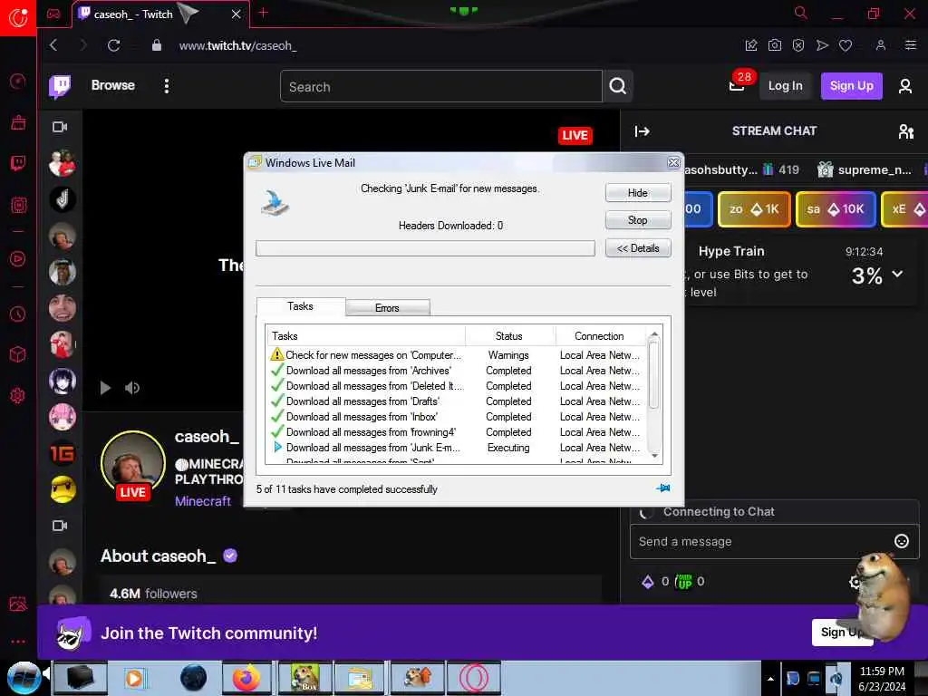Select the executing 'Junk E-m...' task row

pos(456,448)
